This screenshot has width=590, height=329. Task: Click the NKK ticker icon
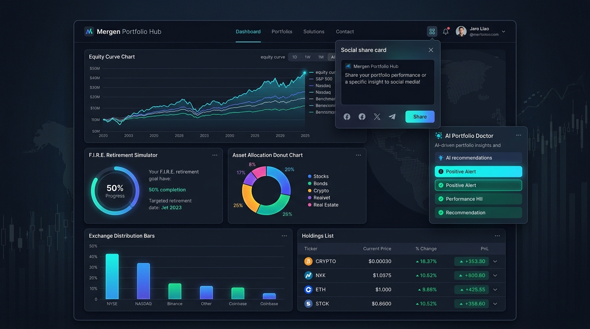[308, 275]
